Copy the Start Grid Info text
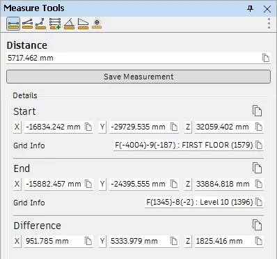The image size is (277, 259). coord(259,145)
